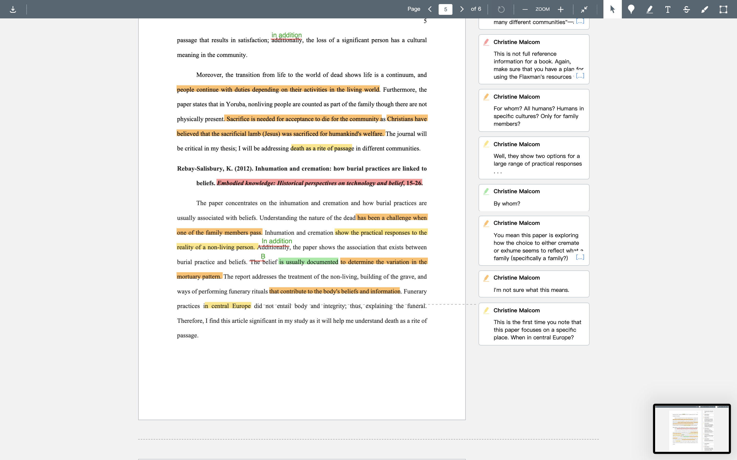
Task: Open the 'For whom? All humans?' comment
Action: 534,110
